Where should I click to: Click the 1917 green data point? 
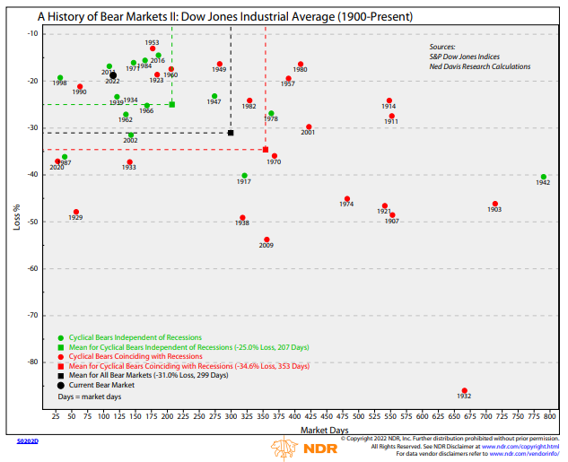point(244,176)
